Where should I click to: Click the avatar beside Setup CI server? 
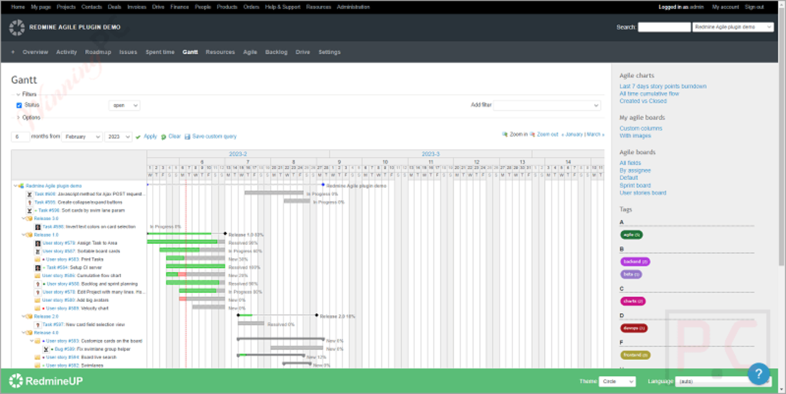[38, 268]
